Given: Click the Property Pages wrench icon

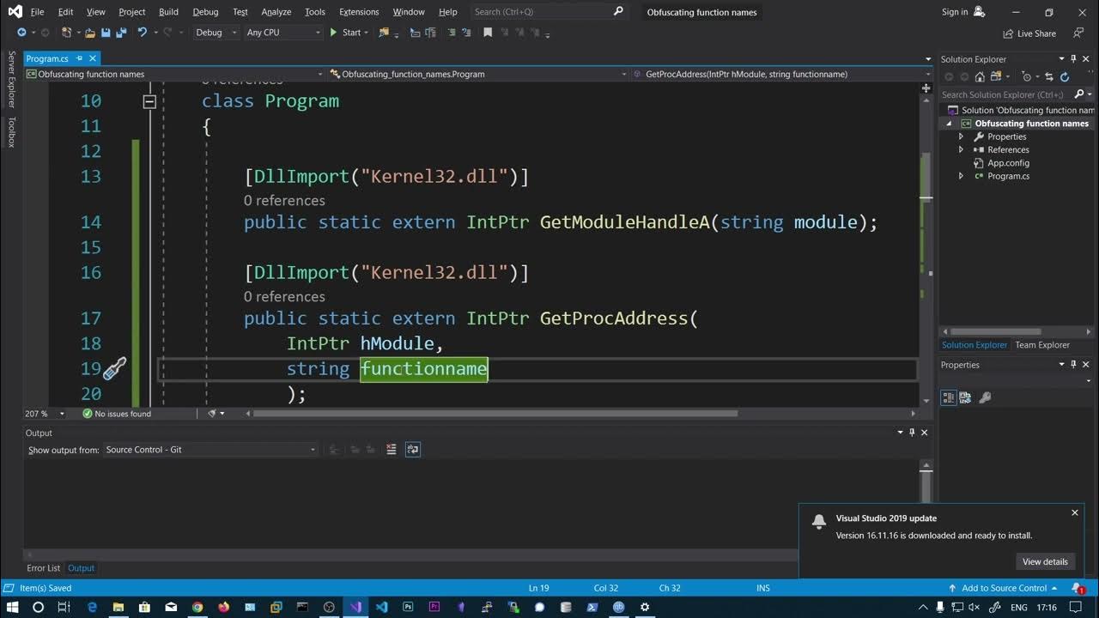Looking at the screenshot, I should (x=985, y=397).
